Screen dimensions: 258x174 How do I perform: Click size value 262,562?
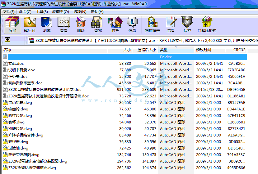(x=124, y=168)
